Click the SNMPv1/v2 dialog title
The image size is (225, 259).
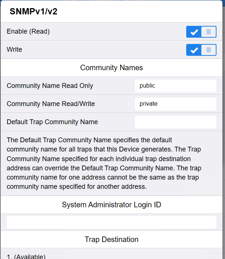tap(34, 11)
